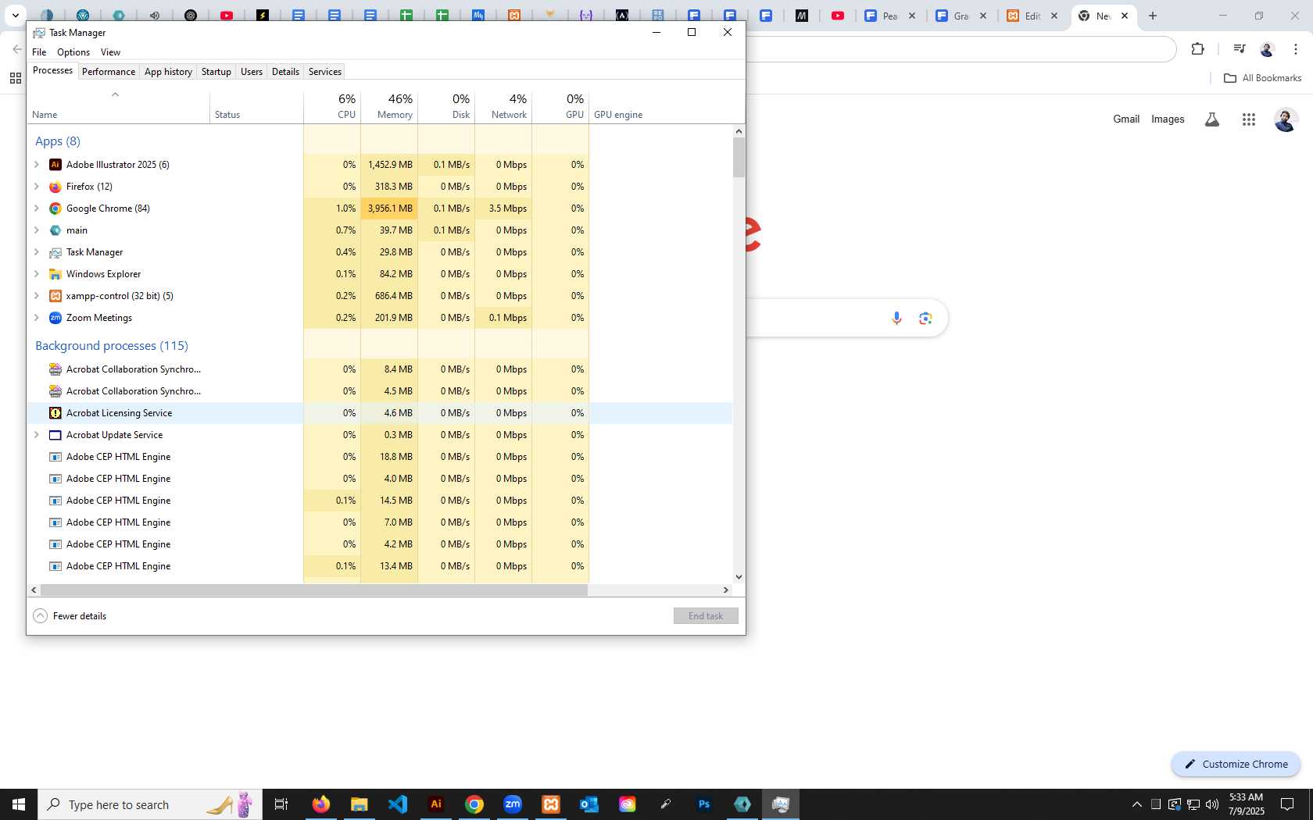Open volume control in system tray

[1212, 804]
